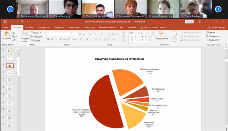Switch to the Вставка ribbon tab

click(29, 27)
